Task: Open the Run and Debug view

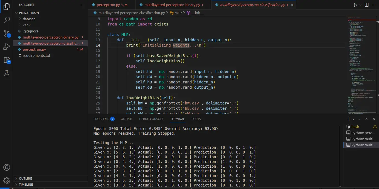Action: tap(7, 47)
